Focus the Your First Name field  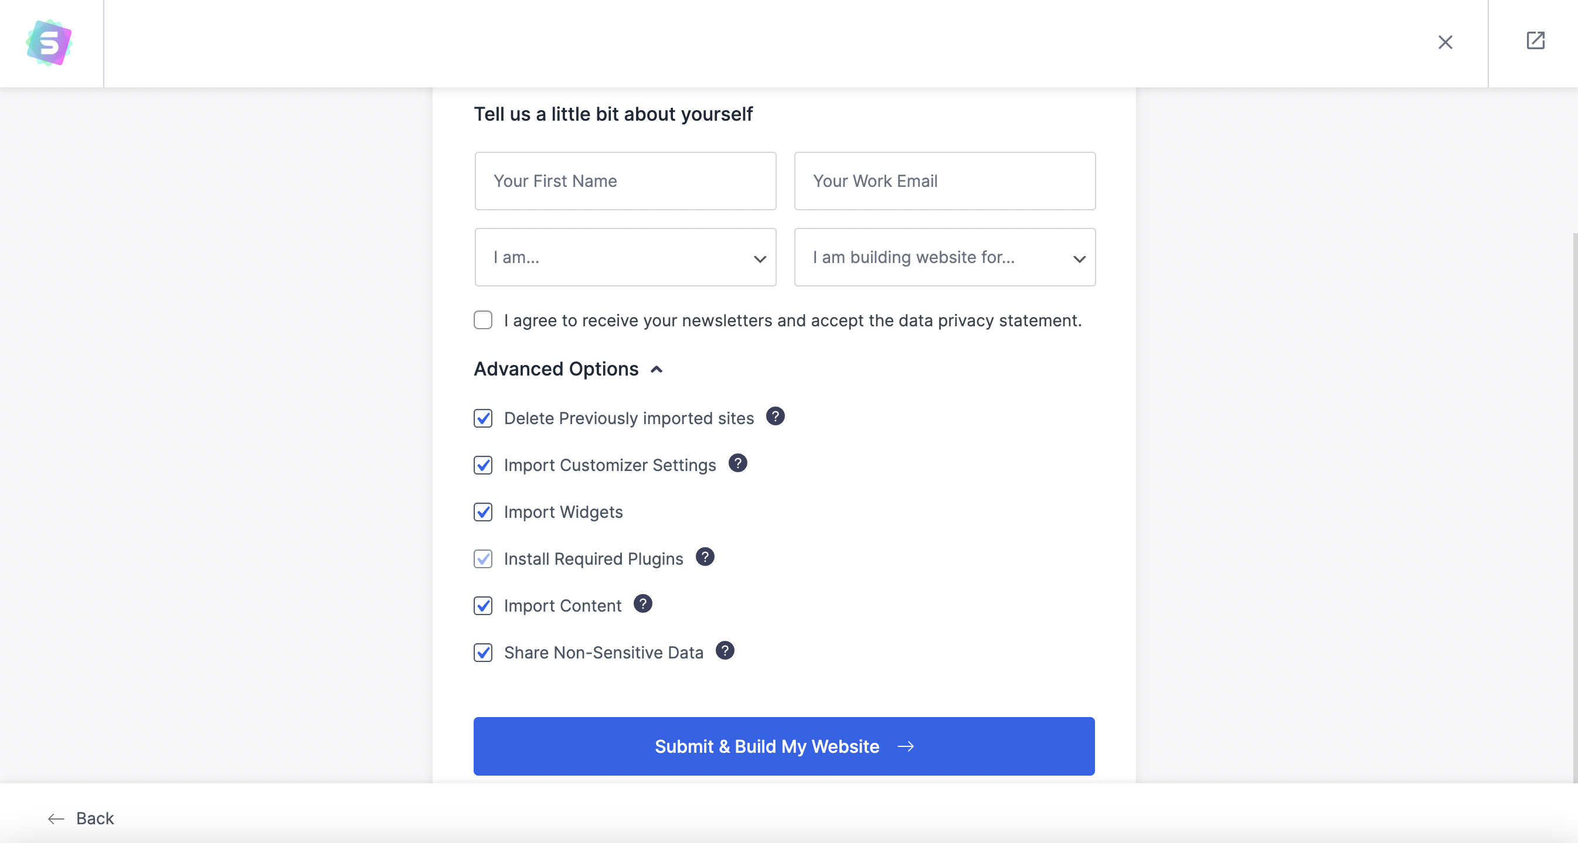(x=625, y=181)
